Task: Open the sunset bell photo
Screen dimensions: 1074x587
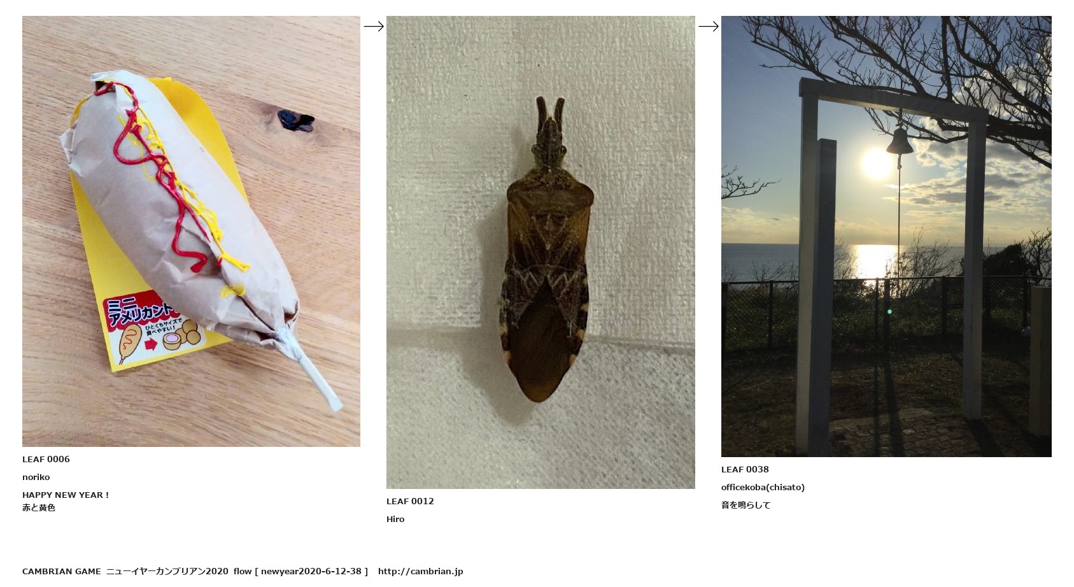Action: 886,236
